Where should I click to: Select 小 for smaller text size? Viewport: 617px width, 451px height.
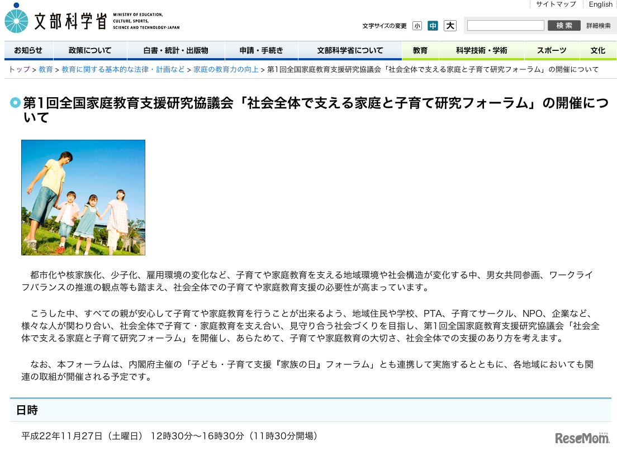point(416,26)
